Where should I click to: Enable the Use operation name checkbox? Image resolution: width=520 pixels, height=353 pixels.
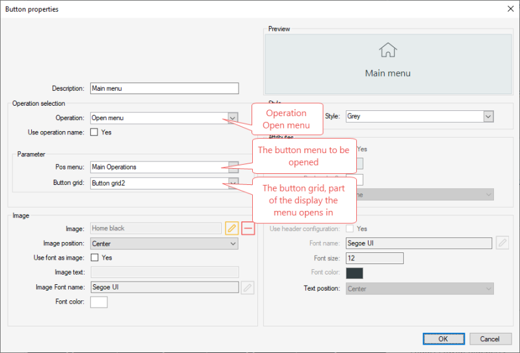[94, 132]
